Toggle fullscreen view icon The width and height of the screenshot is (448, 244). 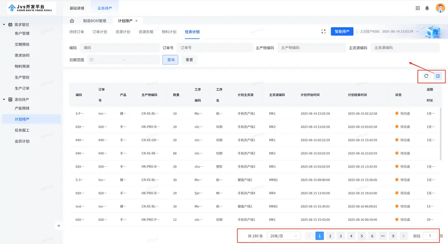point(324,32)
